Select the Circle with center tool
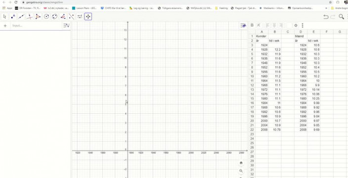Screen dimensions: 348x178 point(46,17)
